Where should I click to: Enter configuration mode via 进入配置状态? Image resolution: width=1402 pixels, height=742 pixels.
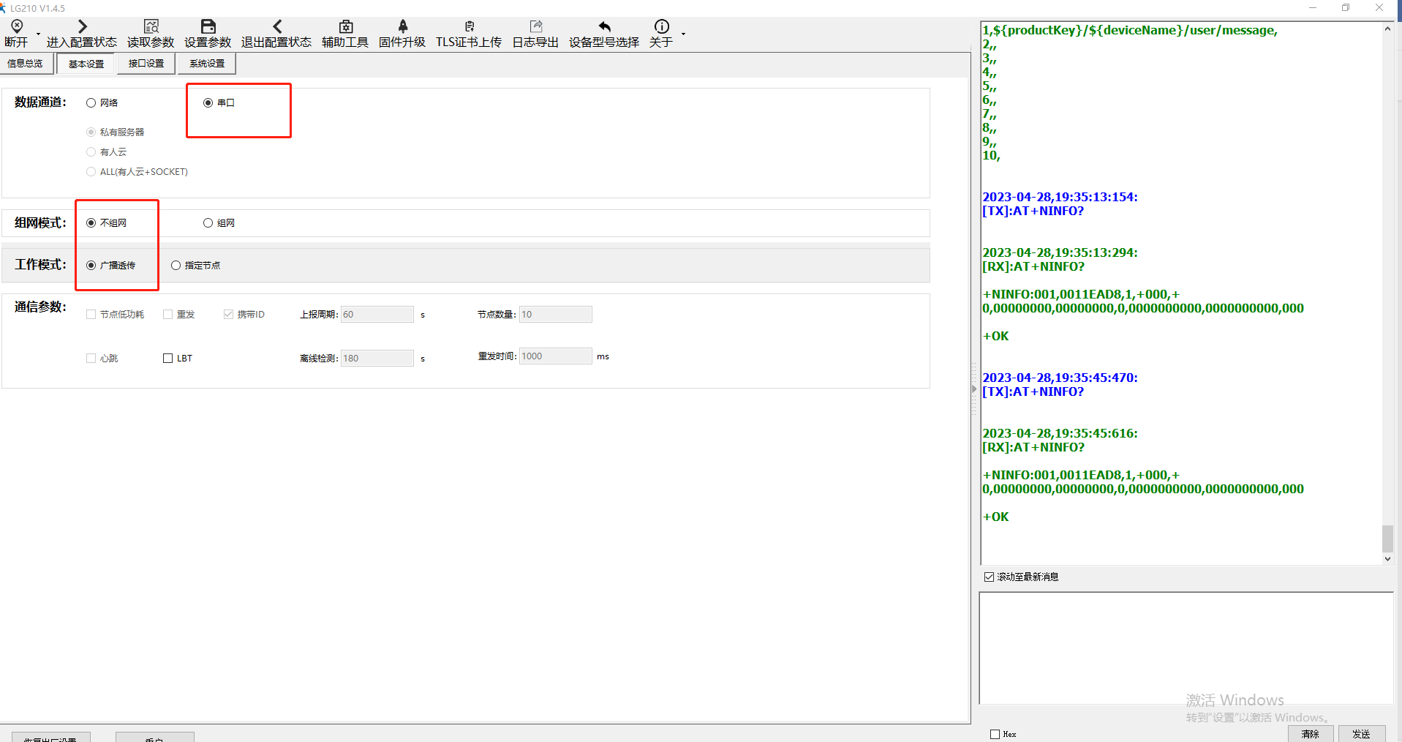coord(82,27)
